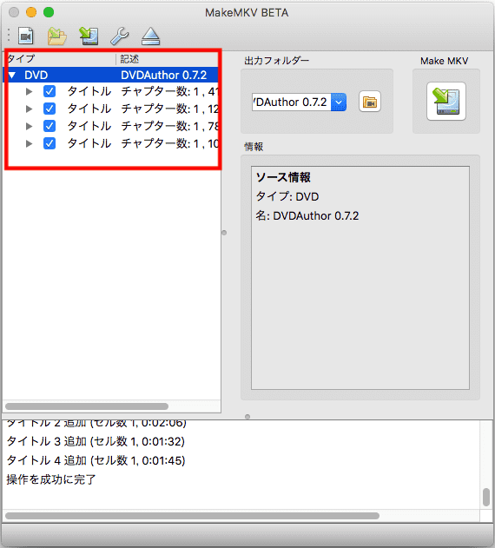This screenshot has height=548, width=495.
Task: Click the 情報 section label
Action: (x=254, y=147)
